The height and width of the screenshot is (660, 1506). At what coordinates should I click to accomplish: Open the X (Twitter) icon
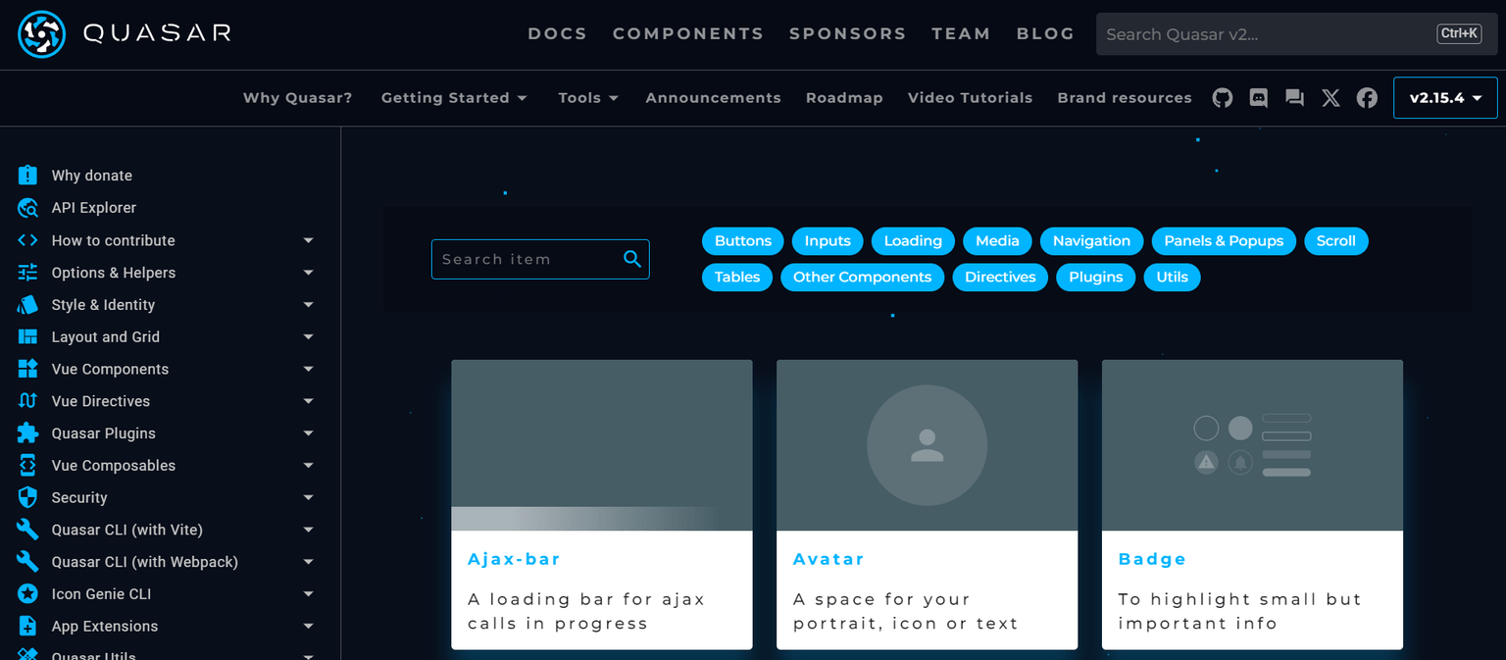pos(1330,97)
